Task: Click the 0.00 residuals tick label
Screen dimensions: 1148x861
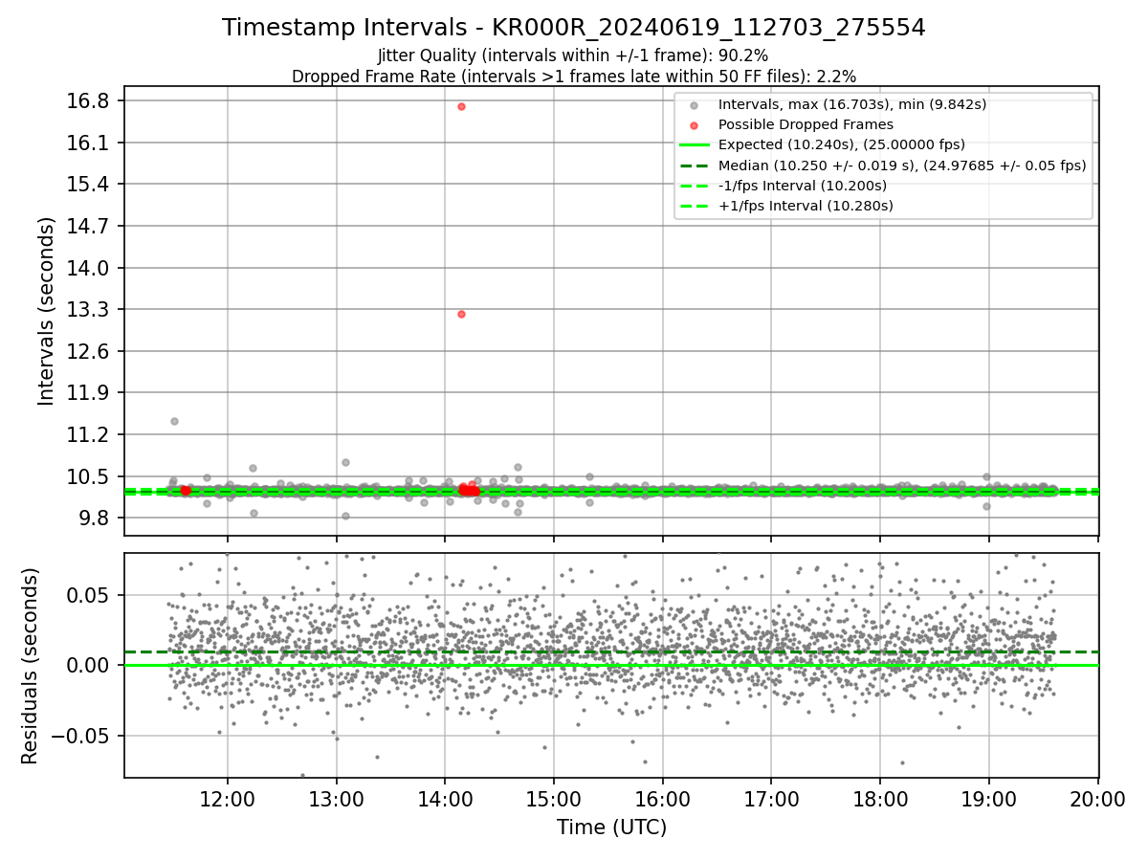Action: [x=90, y=665]
